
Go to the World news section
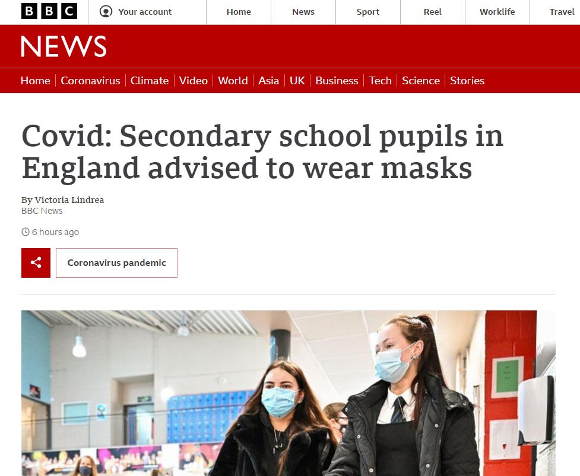pos(233,81)
